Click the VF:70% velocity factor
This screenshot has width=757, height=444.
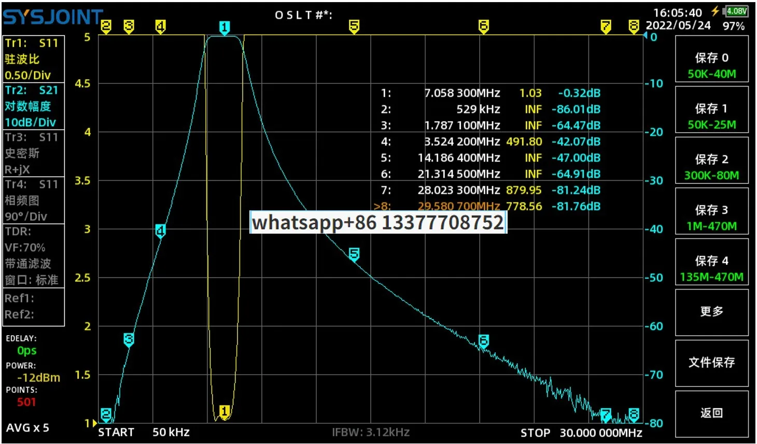coord(25,248)
